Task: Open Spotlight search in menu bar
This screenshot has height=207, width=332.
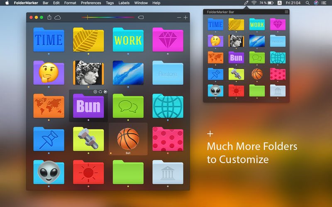Action: tap(308, 3)
